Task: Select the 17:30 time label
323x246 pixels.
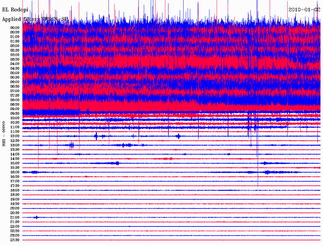Action: [15, 186]
